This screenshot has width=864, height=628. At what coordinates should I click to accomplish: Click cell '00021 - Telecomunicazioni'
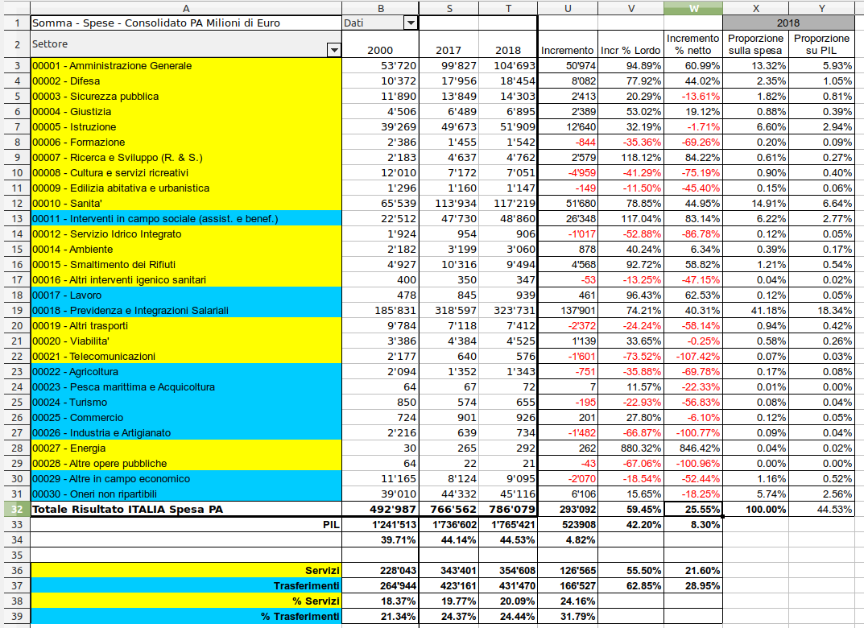pos(186,357)
